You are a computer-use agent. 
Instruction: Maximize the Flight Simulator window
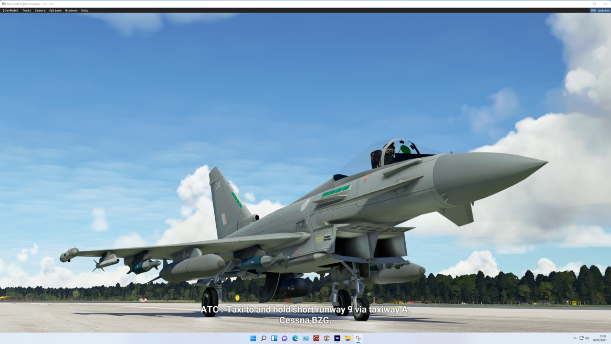[594, 4]
